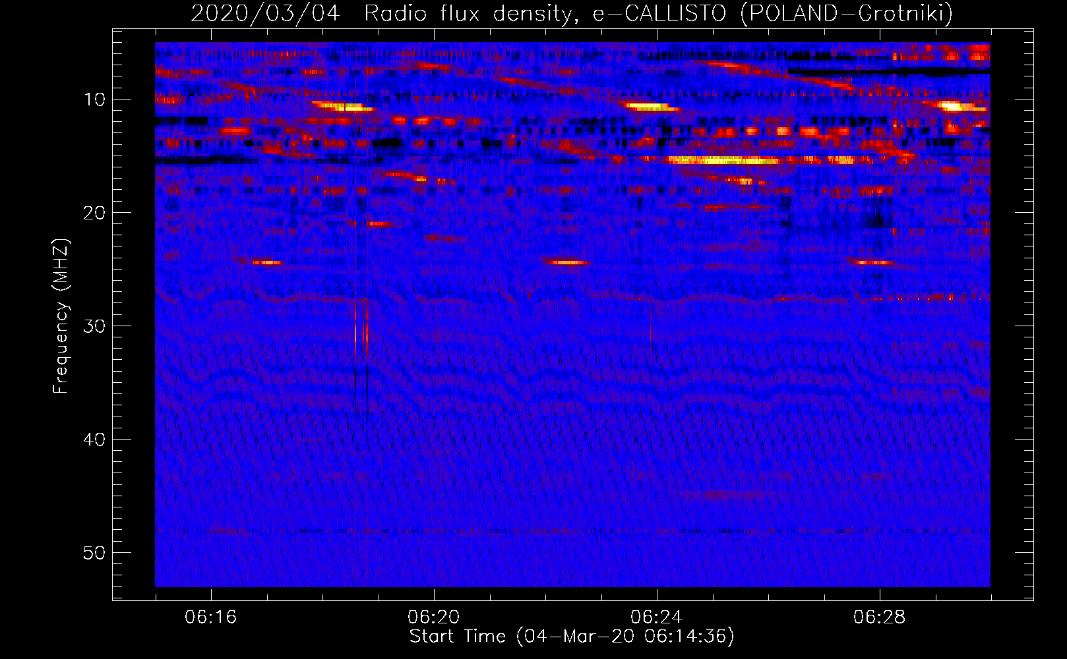Click the time tick label '06:24'
Screen dimensions: 1067x659
(657, 617)
